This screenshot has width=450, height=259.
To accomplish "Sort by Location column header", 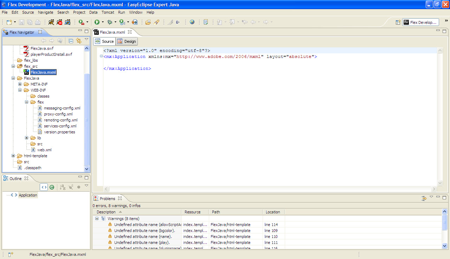I will click(274, 212).
